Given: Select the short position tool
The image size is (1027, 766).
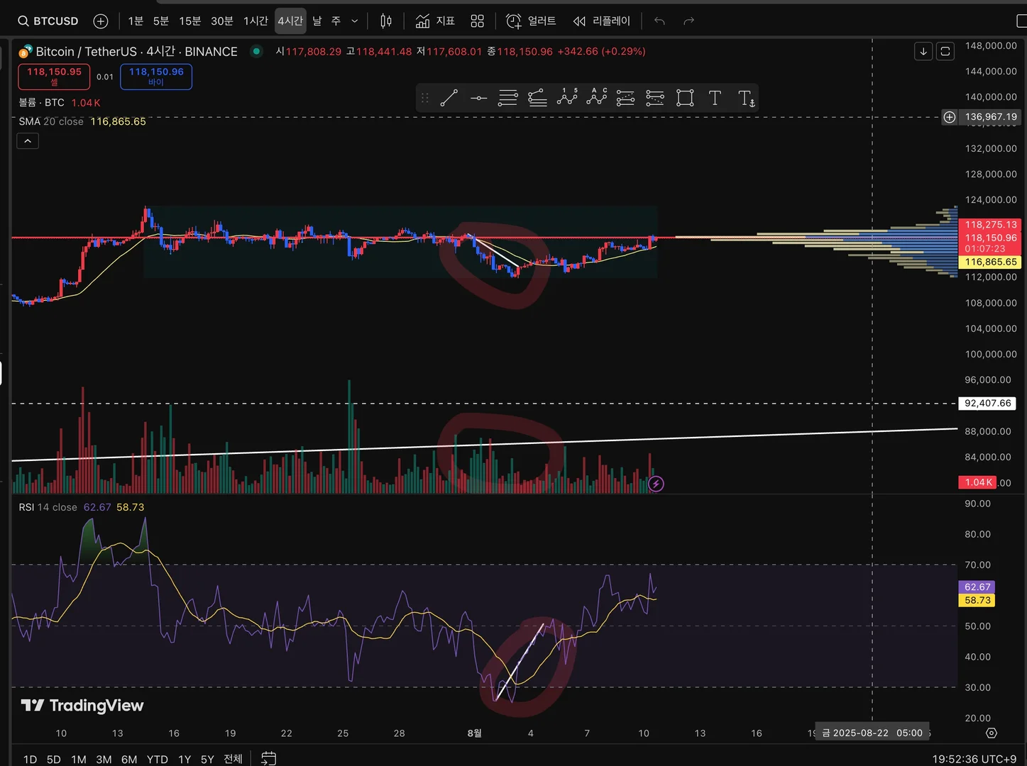Looking at the screenshot, I should 655,98.
